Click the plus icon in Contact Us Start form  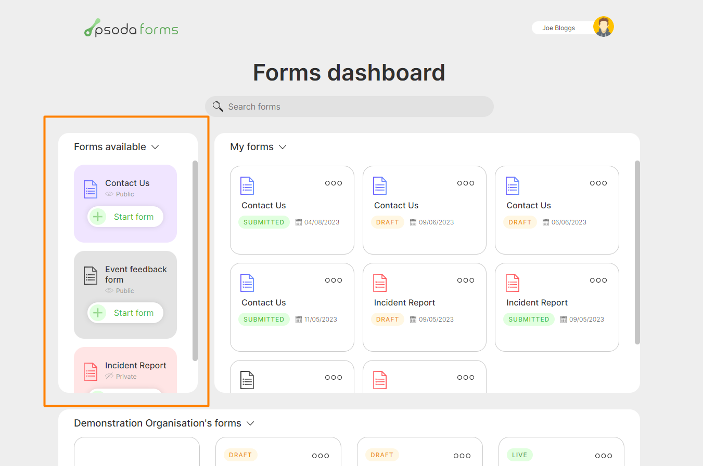coord(97,217)
